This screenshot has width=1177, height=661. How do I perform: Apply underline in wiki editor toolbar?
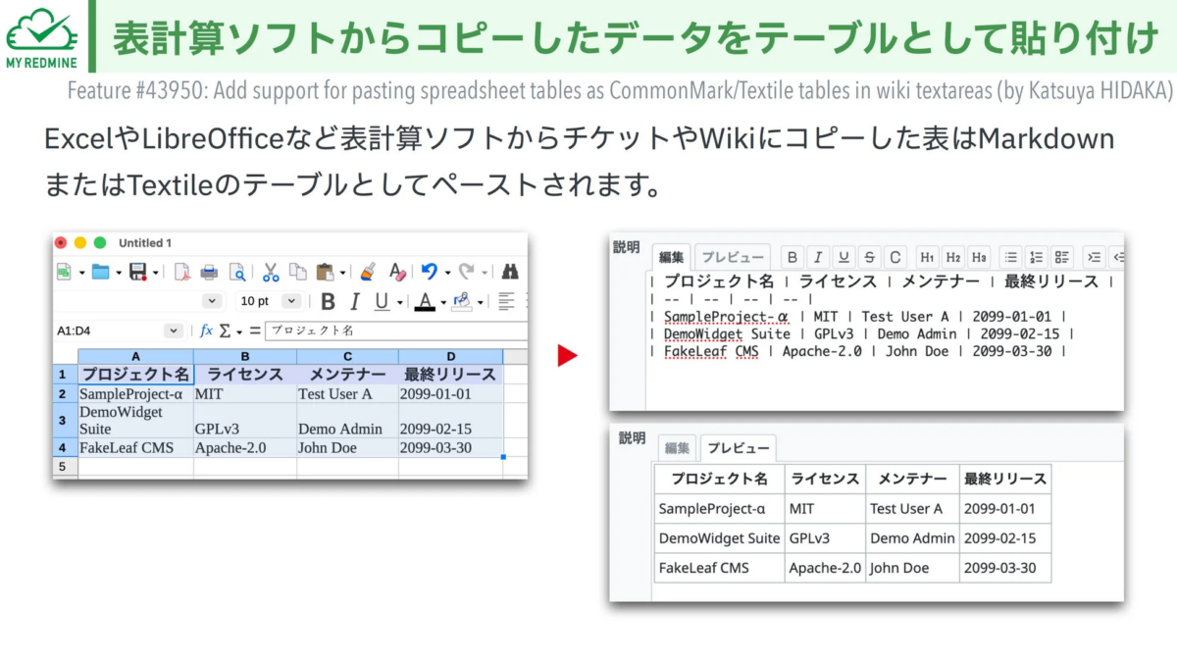pos(843,257)
